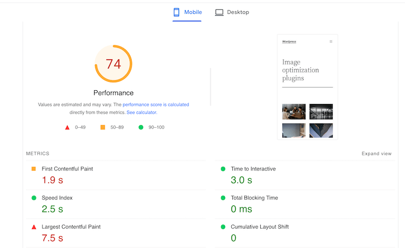405x248 pixels.
Task: Click the hamburger menu in the preview
Action: tap(331, 42)
